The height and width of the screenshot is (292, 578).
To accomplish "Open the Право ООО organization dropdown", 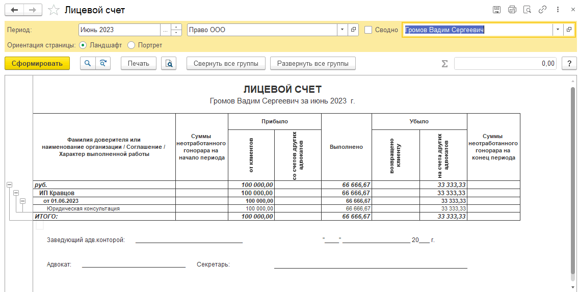I will tap(342, 30).
